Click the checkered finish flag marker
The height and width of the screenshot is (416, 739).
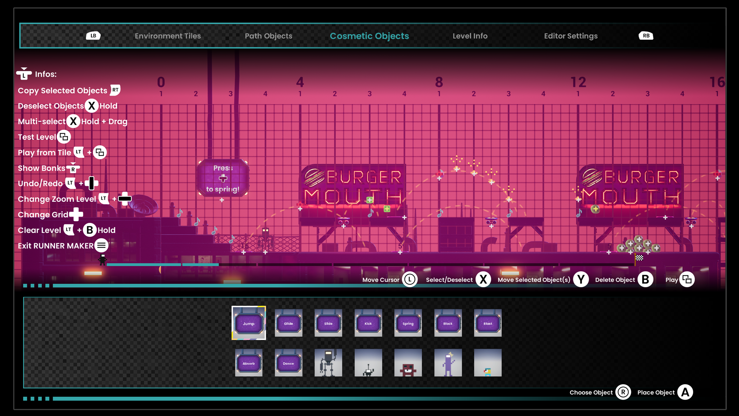tap(639, 258)
